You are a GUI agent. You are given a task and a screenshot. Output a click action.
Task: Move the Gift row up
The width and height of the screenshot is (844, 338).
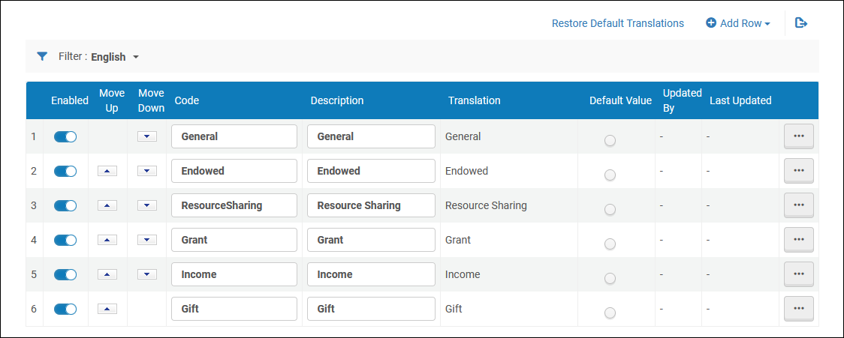[107, 309]
